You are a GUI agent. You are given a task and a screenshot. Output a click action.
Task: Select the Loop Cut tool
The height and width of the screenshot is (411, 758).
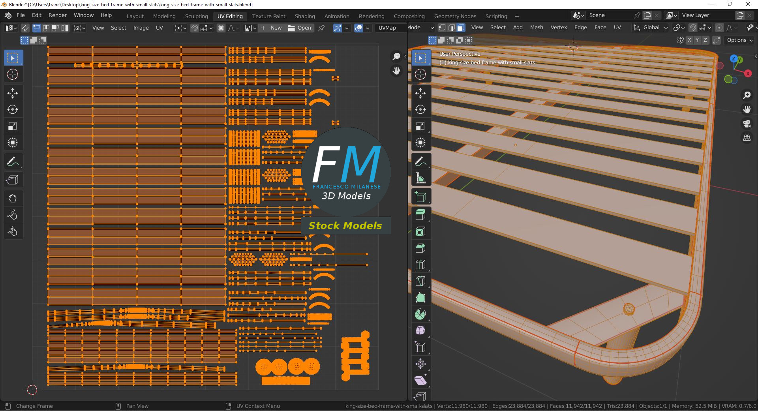point(420,265)
